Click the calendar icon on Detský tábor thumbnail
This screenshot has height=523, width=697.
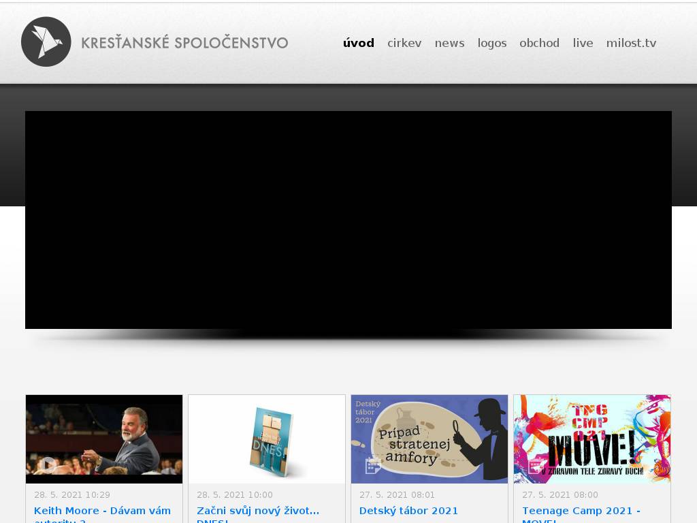point(373,466)
